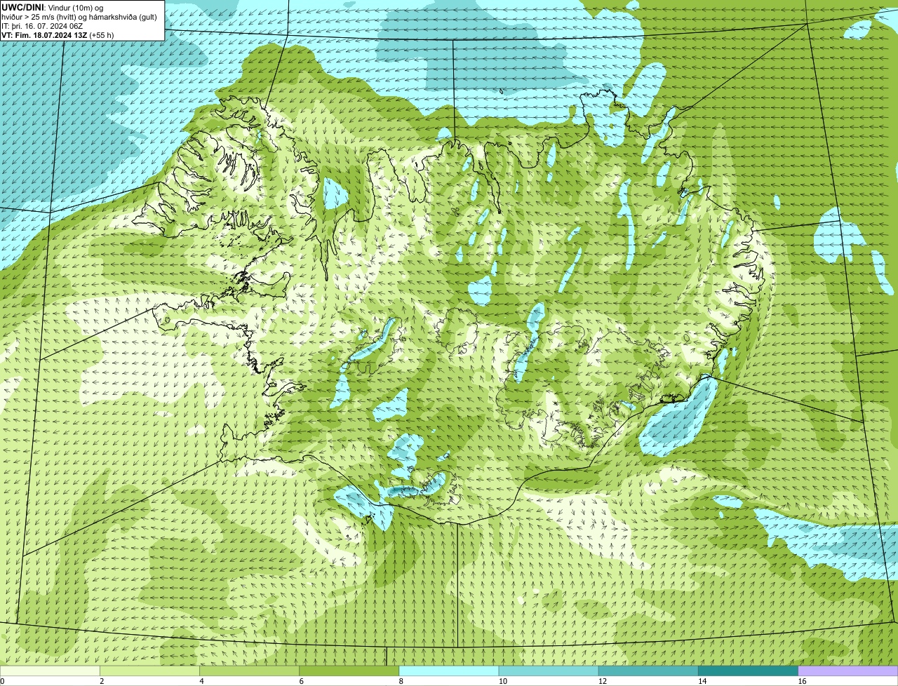Click the teal 12–14 m/s legend swatch
This screenshot has height=686, width=898.
(648, 671)
